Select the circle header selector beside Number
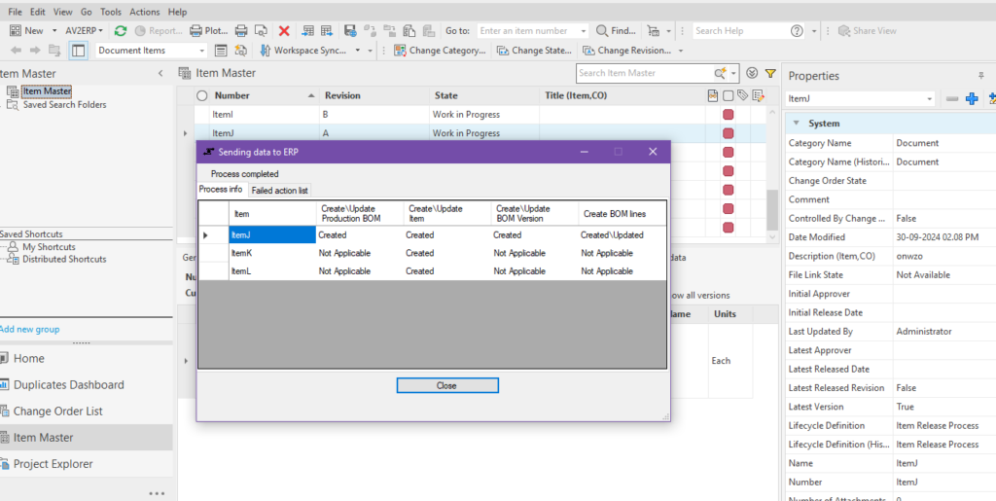Viewport: 996px width, 501px height. 202,96
